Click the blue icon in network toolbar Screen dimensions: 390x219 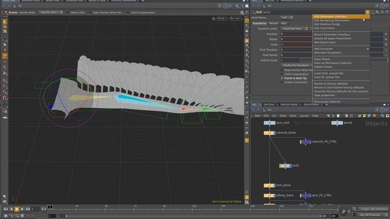coord(369,116)
